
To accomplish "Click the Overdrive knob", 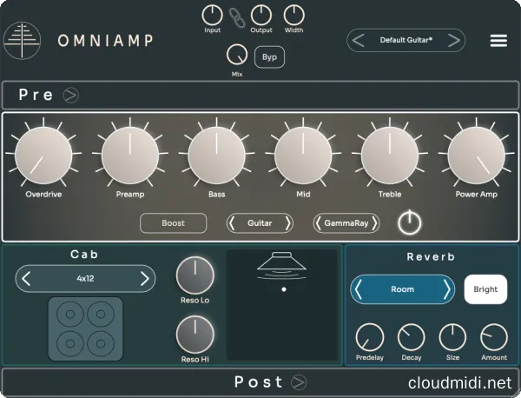I will (x=43, y=155).
